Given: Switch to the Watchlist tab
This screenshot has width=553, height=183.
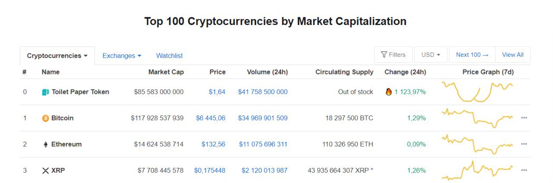Looking at the screenshot, I should tap(169, 56).
